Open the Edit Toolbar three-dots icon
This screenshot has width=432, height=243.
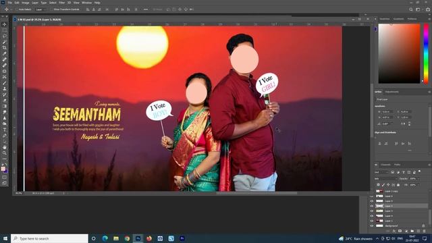tap(5, 159)
